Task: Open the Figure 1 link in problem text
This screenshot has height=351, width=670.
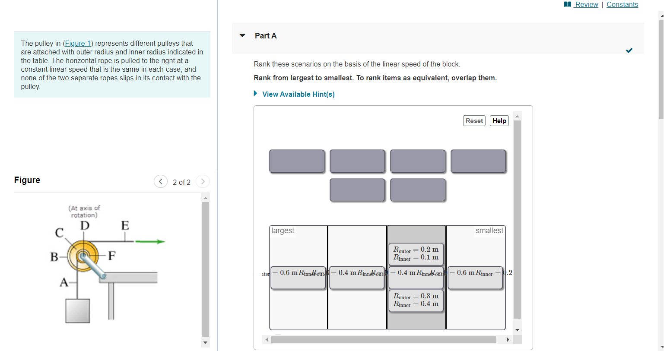Action: (78, 43)
